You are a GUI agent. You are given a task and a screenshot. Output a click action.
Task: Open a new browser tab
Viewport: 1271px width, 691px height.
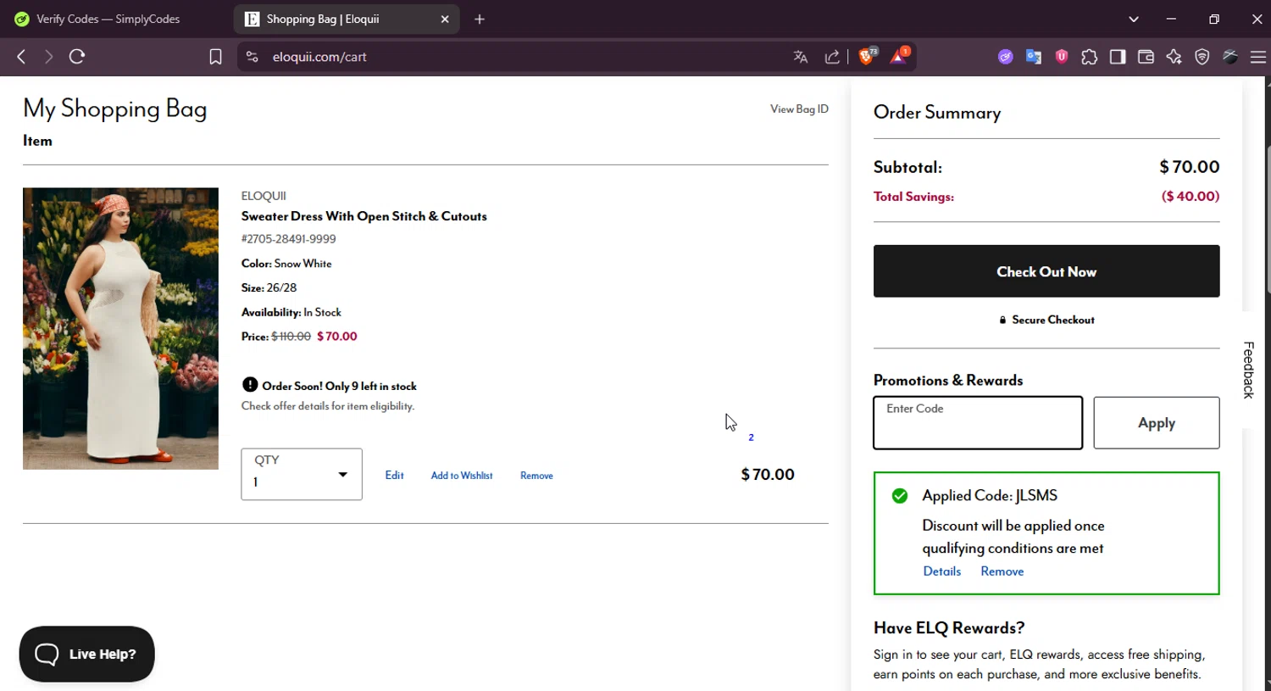point(480,19)
